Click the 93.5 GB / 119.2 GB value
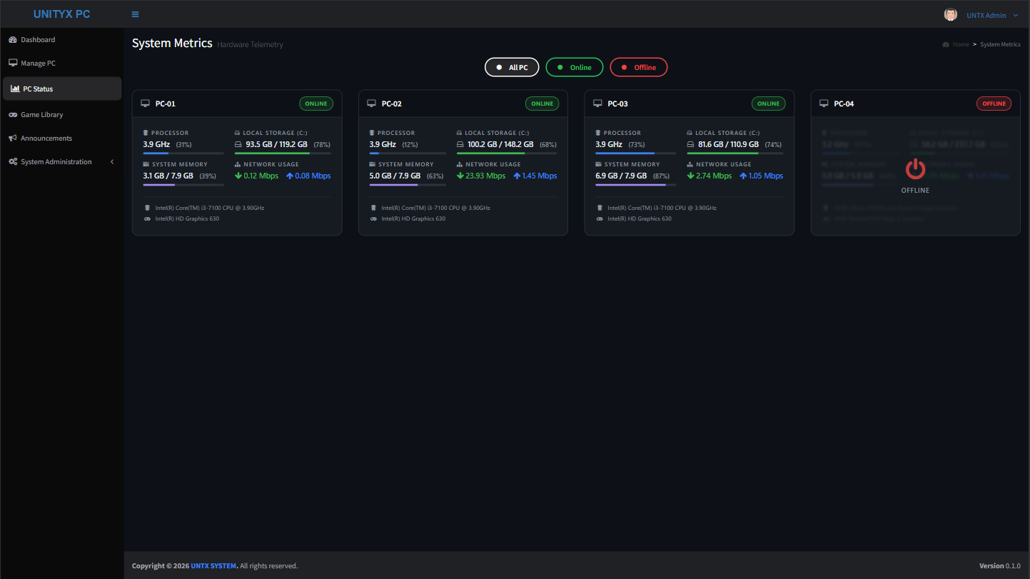Viewport: 1030px width, 579px height. (276, 144)
